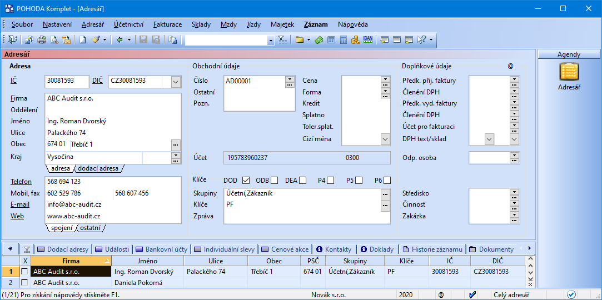Uncheck the DOD key checkbox
This screenshot has width=602, height=300.
[x=246, y=180]
